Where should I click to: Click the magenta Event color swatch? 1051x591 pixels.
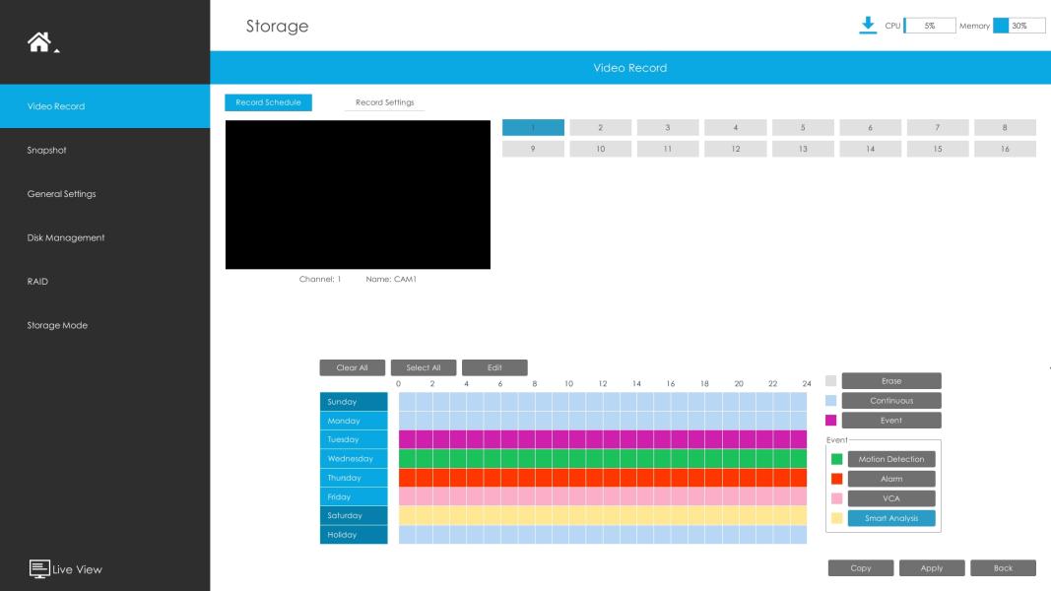(831, 421)
